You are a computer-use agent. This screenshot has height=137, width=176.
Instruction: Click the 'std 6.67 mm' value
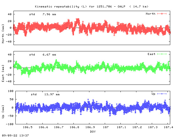click(43, 55)
